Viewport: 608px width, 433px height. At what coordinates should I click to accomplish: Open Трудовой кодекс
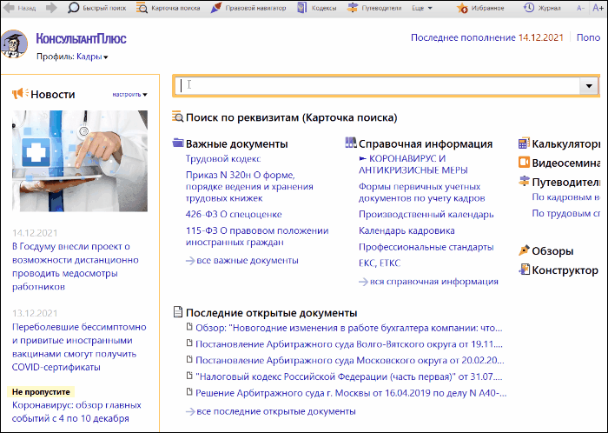[x=223, y=159]
